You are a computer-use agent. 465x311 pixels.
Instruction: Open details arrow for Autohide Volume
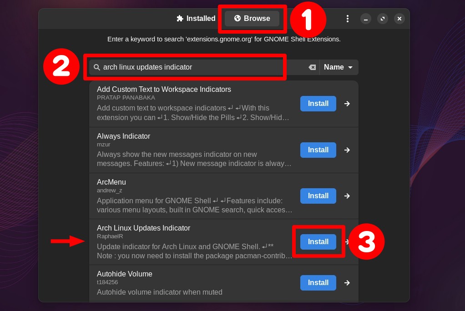pos(347,283)
